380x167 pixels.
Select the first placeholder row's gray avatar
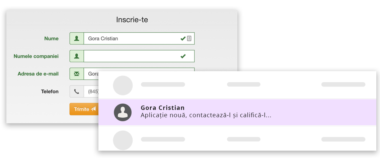(x=123, y=85)
